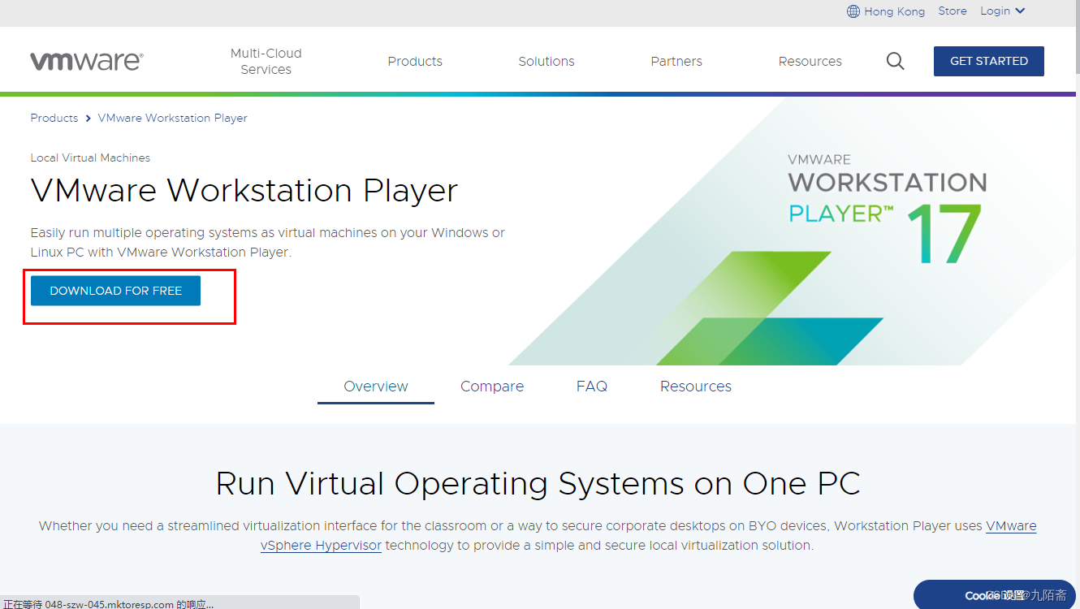This screenshot has width=1080, height=609.
Task: Switch to the Resources page tab
Action: click(696, 387)
